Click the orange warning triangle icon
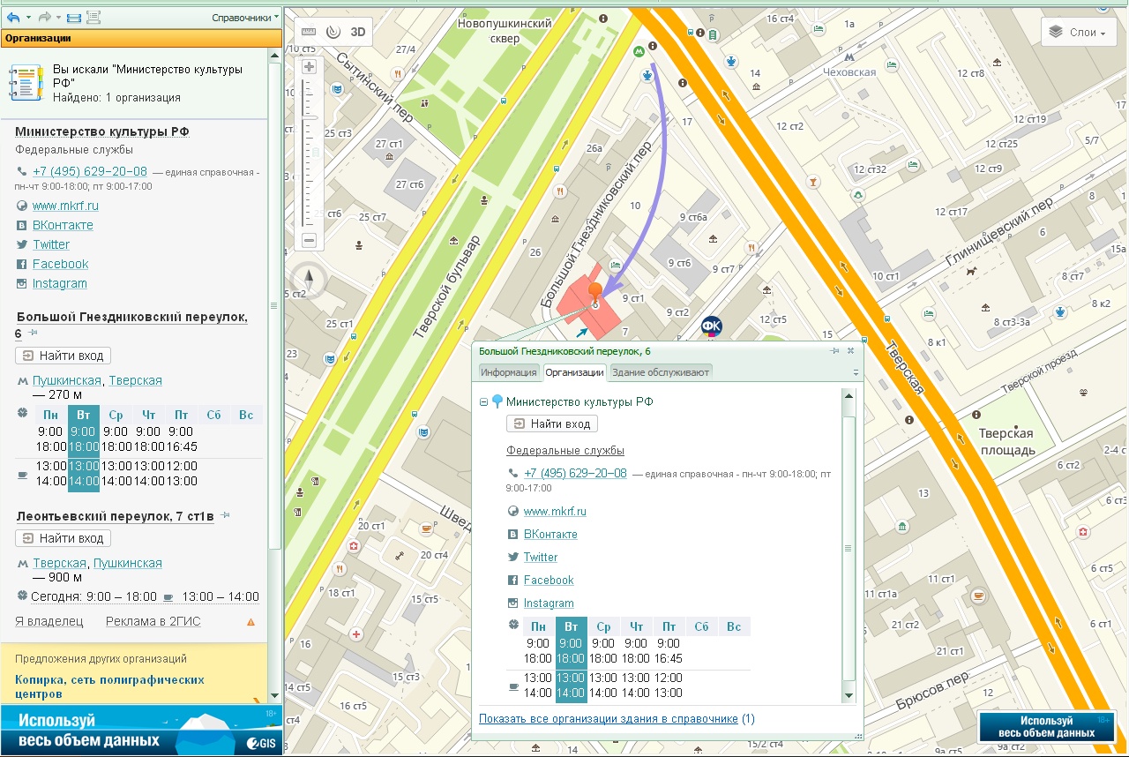Image resolution: width=1129 pixels, height=757 pixels. pyautogui.click(x=250, y=622)
